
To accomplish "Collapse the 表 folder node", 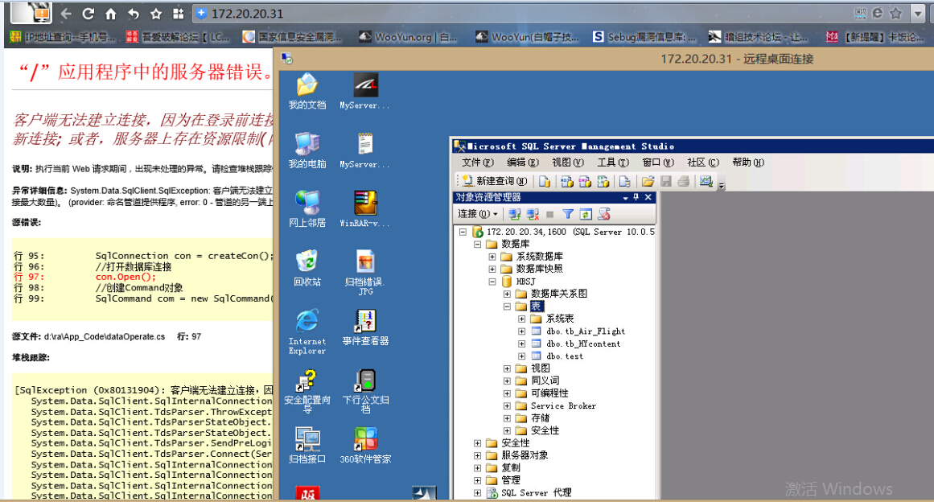I will (507, 306).
